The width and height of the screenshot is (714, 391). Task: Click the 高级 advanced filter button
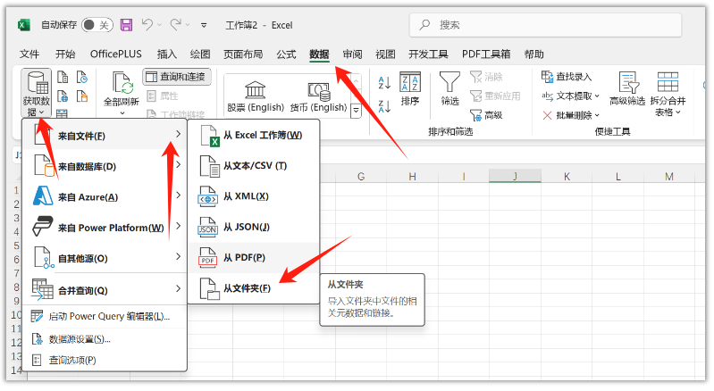pyautogui.click(x=486, y=115)
